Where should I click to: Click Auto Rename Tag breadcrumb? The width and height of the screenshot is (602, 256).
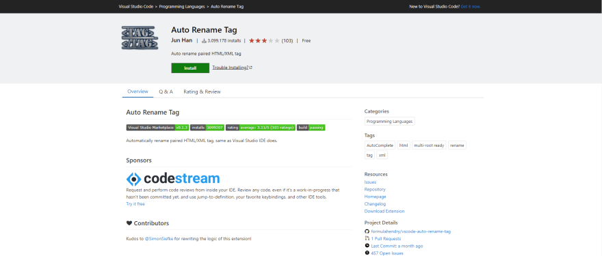[227, 7]
